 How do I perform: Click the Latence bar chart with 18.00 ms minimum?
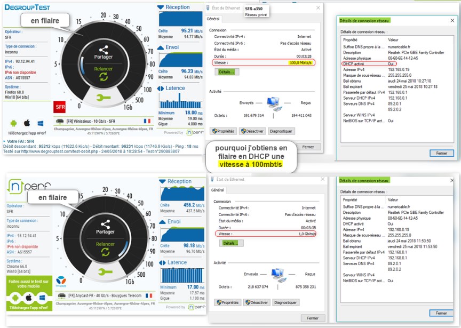180,100
